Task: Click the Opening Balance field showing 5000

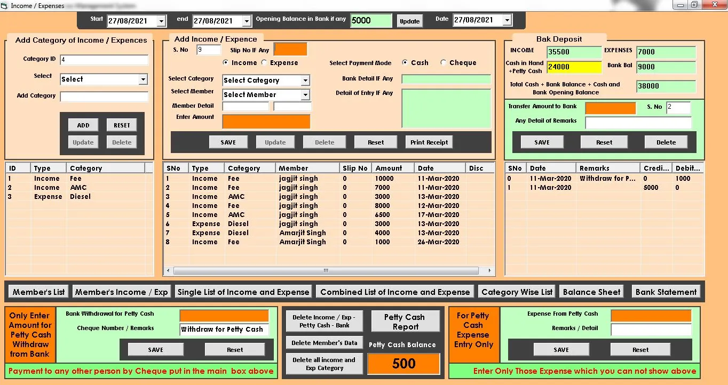Action: 371,21
